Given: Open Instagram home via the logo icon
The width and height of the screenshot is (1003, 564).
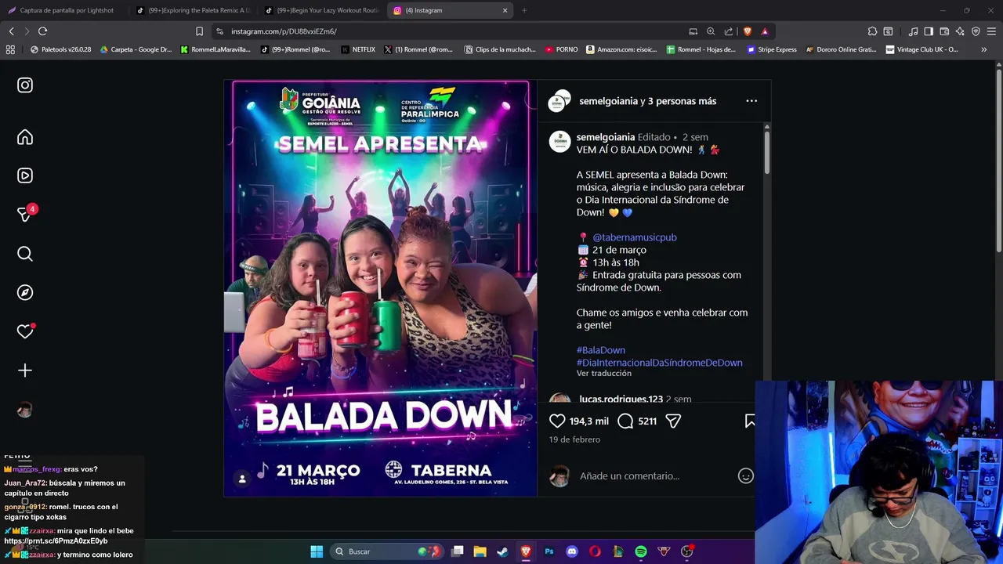Looking at the screenshot, I should pyautogui.click(x=25, y=85).
